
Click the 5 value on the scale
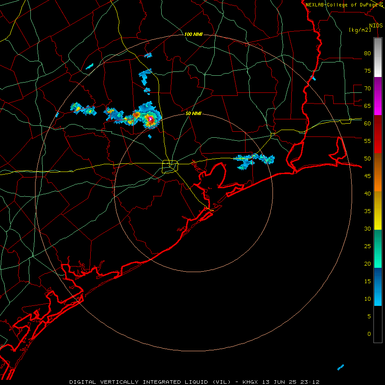tap(369, 316)
